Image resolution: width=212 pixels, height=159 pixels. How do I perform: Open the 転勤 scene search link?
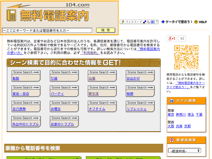coord(16,79)
